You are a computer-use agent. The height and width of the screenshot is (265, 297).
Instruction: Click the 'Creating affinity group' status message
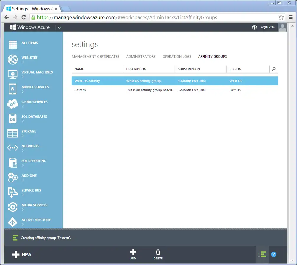46,238
